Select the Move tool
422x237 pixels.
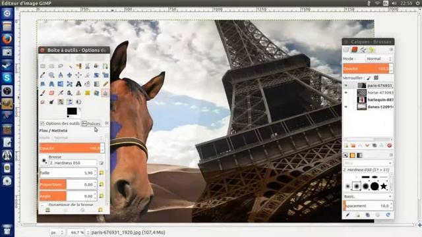coord(70,75)
